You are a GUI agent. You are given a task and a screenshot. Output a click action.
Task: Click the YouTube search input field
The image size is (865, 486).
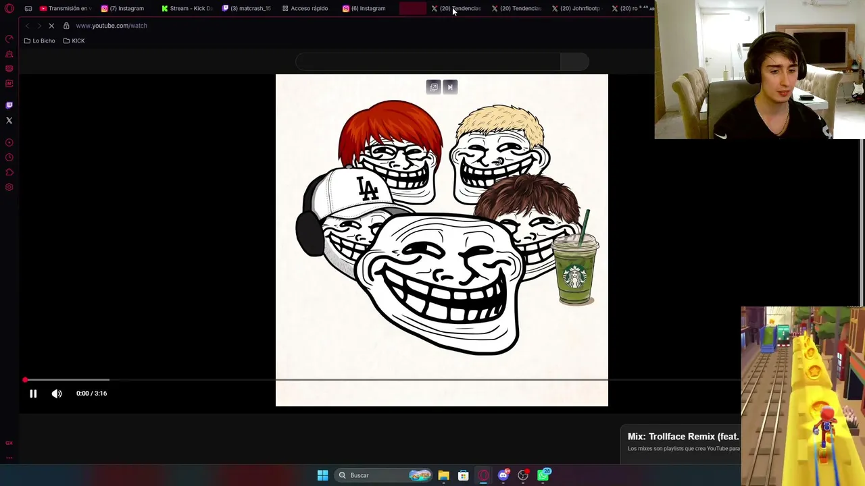click(x=428, y=62)
